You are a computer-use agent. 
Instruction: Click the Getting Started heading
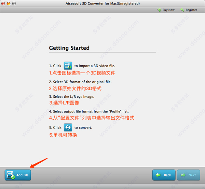(x=69, y=48)
